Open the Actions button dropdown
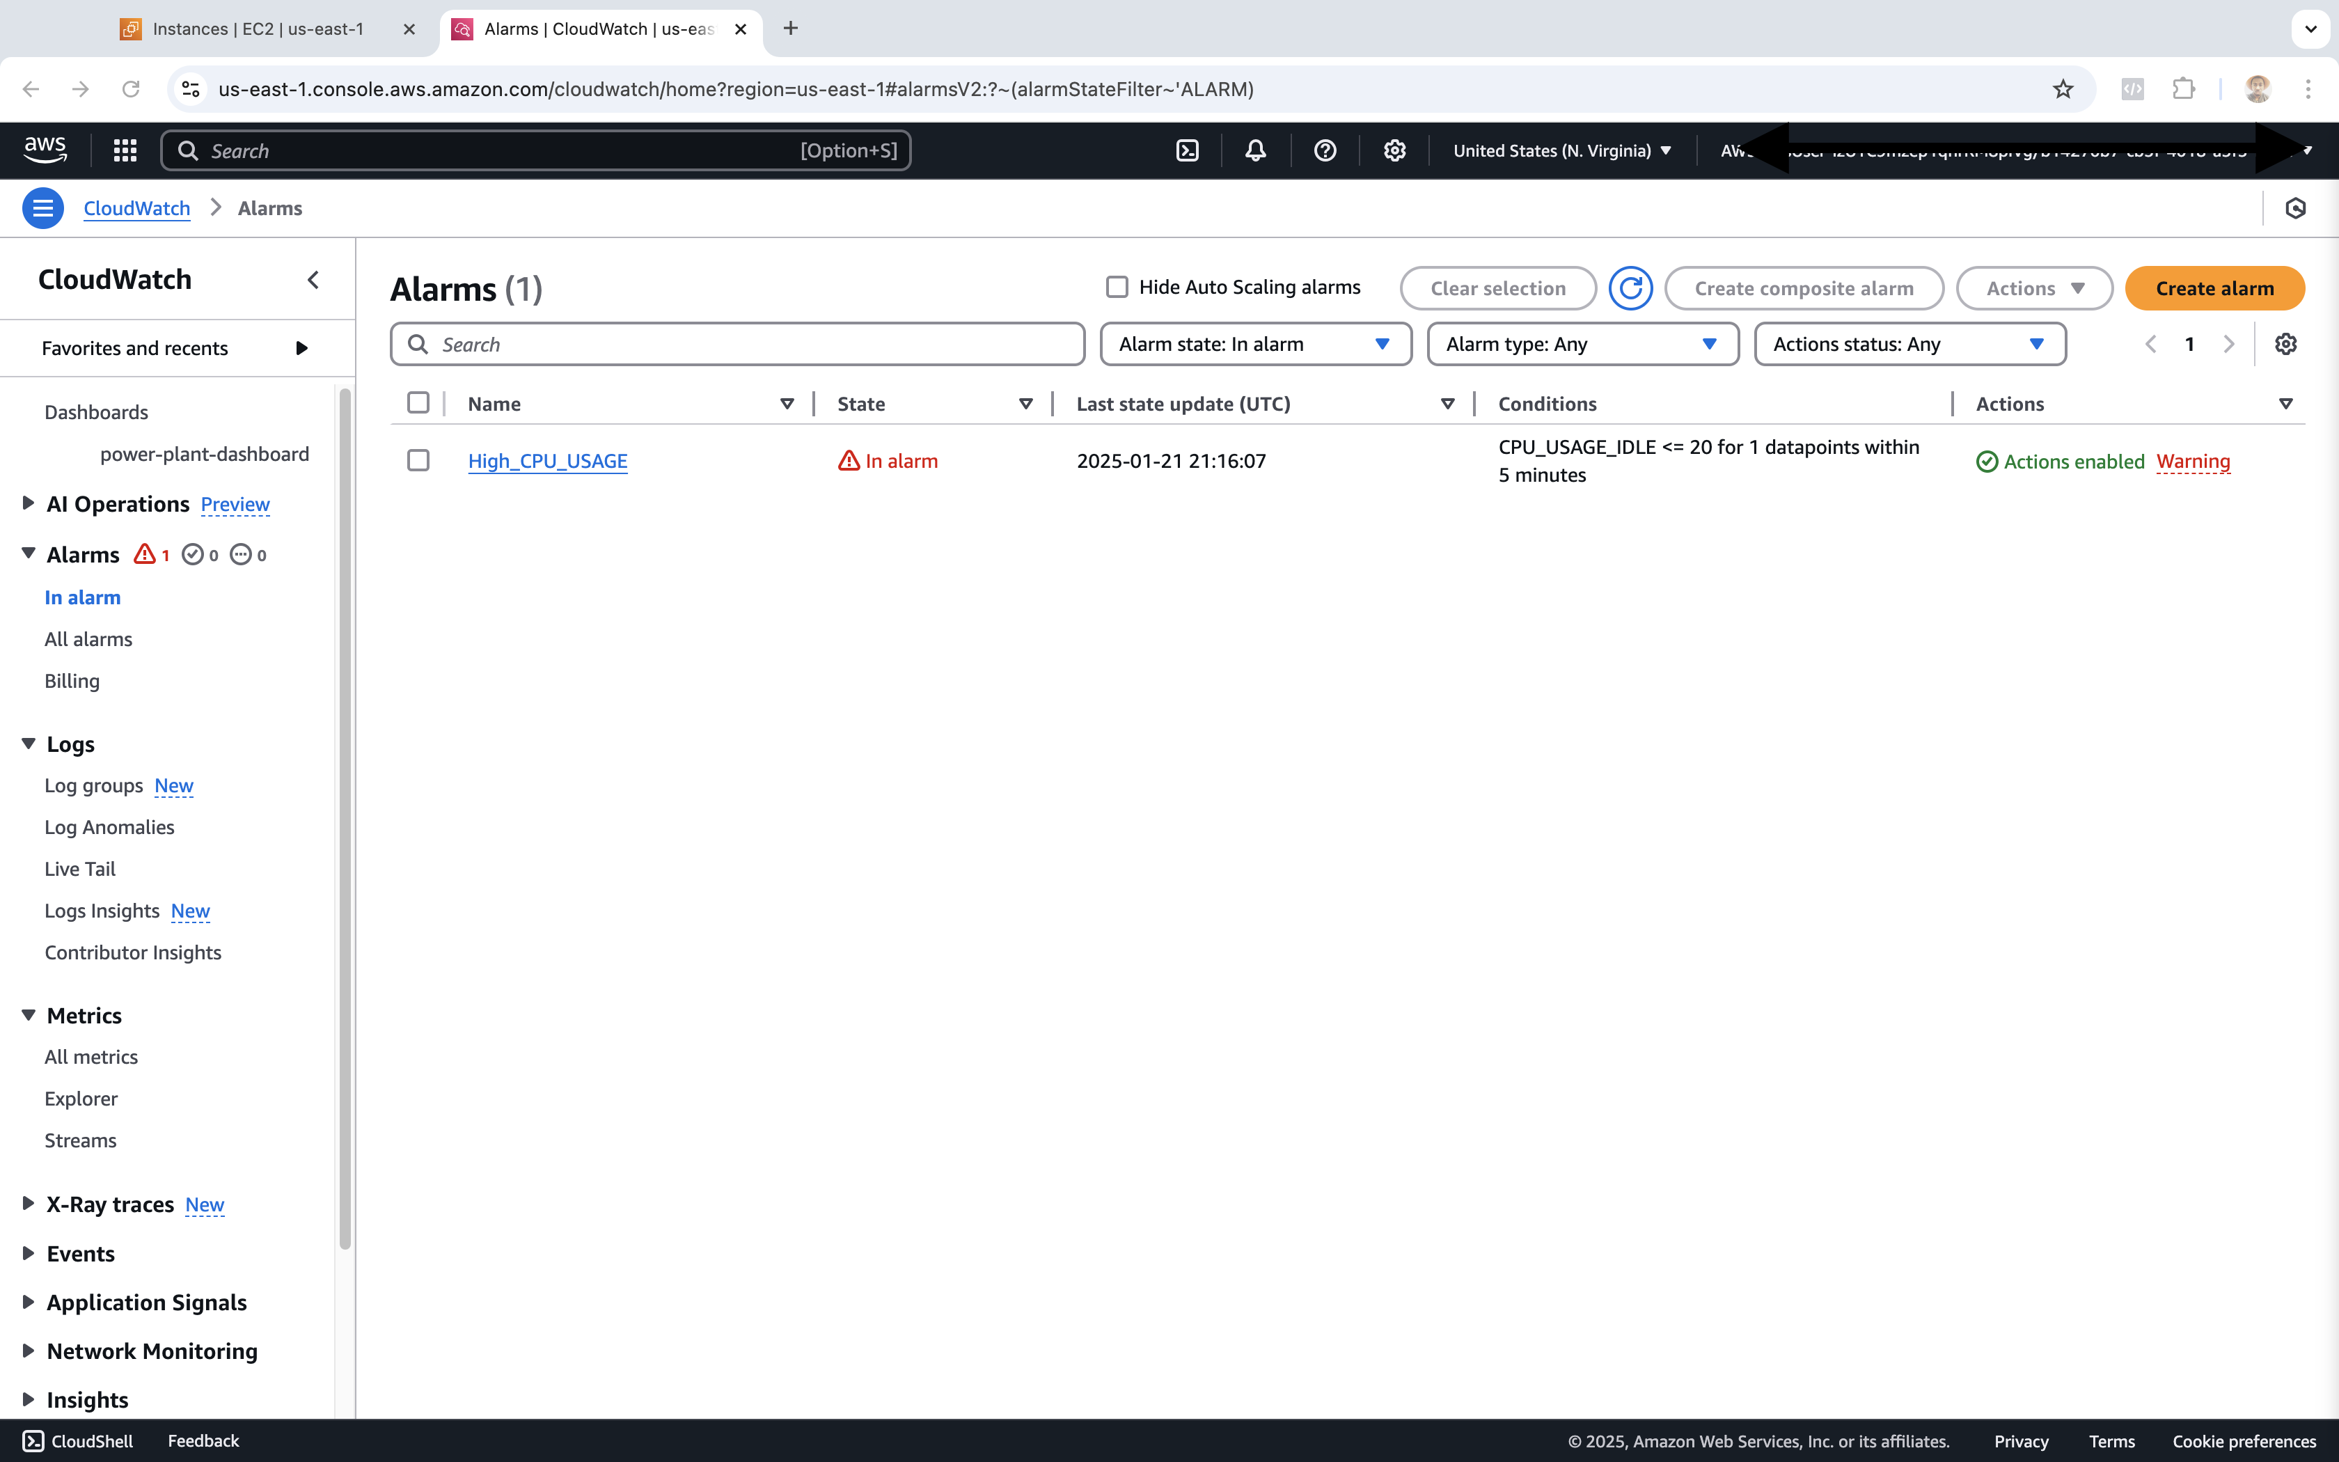This screenshot has width=2339, height=1462. click(x=2033, y=288)
